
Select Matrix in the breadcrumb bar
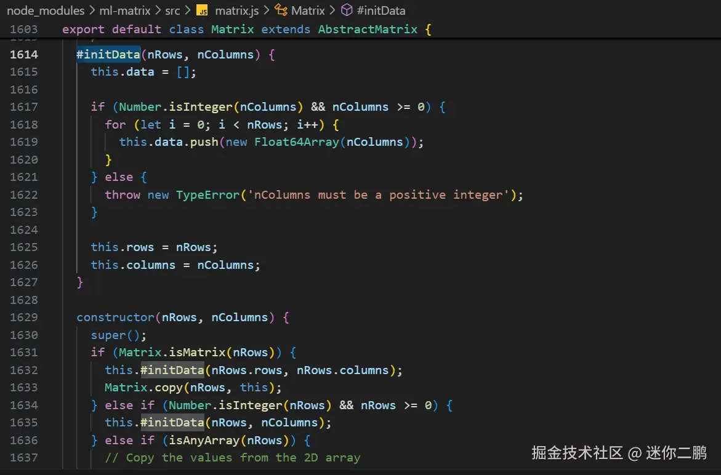click(308, 10)
